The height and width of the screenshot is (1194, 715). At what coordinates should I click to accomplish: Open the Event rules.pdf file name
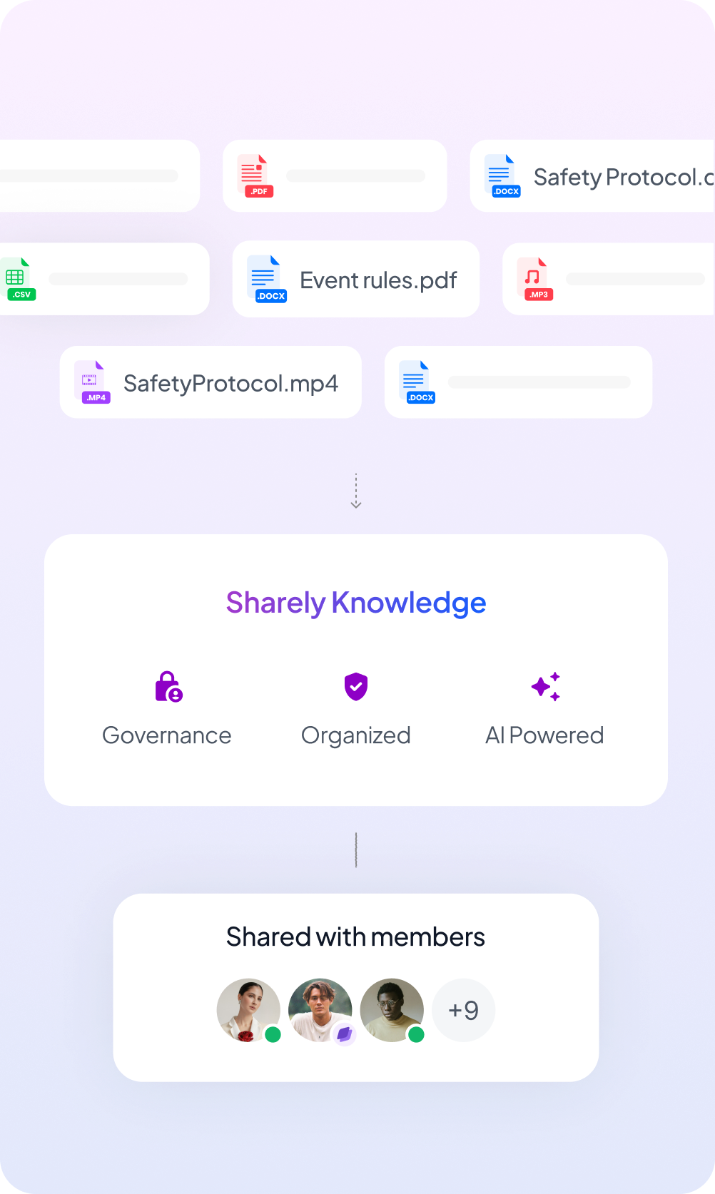[378, 280]
